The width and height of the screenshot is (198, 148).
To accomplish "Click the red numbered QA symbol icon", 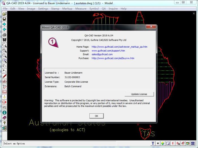I will pyautogui.click(x=5, y=102).
